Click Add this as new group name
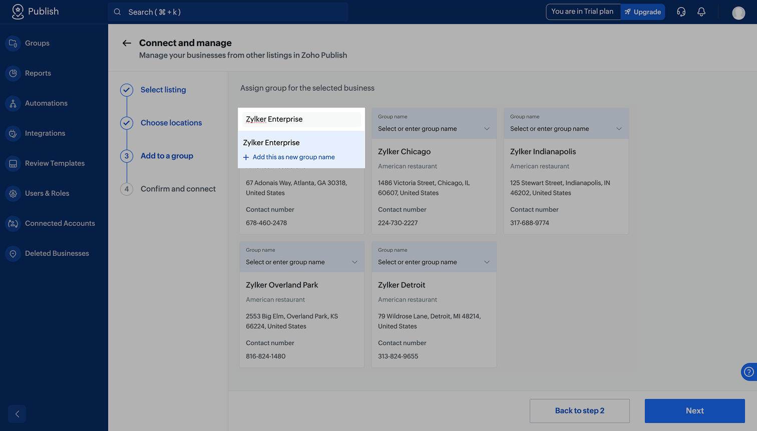Image resolution: width=757 pixels, height=431 pixels. 293,157
